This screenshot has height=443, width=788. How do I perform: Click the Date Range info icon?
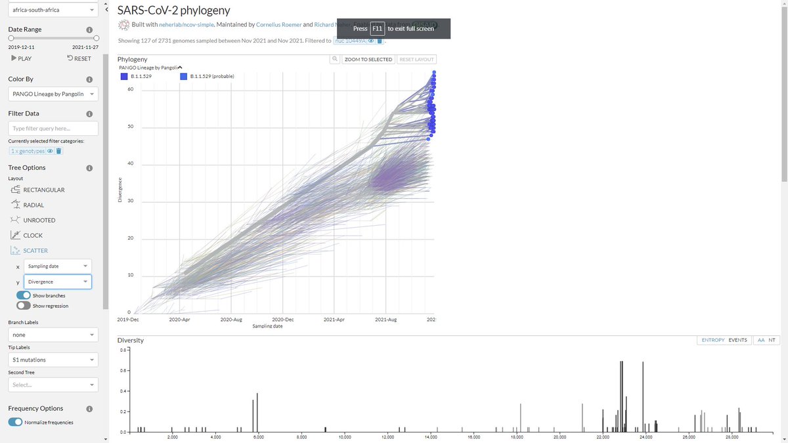(x=89, y=30)
